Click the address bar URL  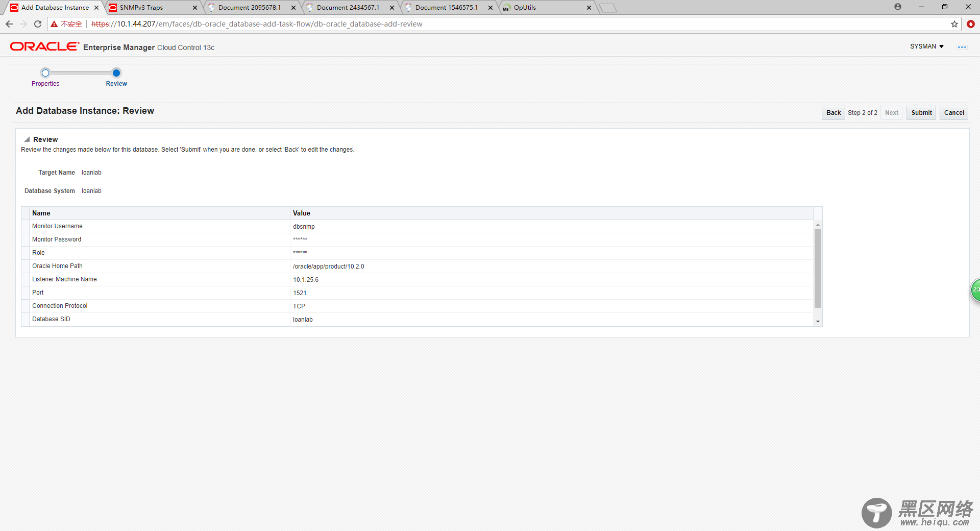point(257,24)
